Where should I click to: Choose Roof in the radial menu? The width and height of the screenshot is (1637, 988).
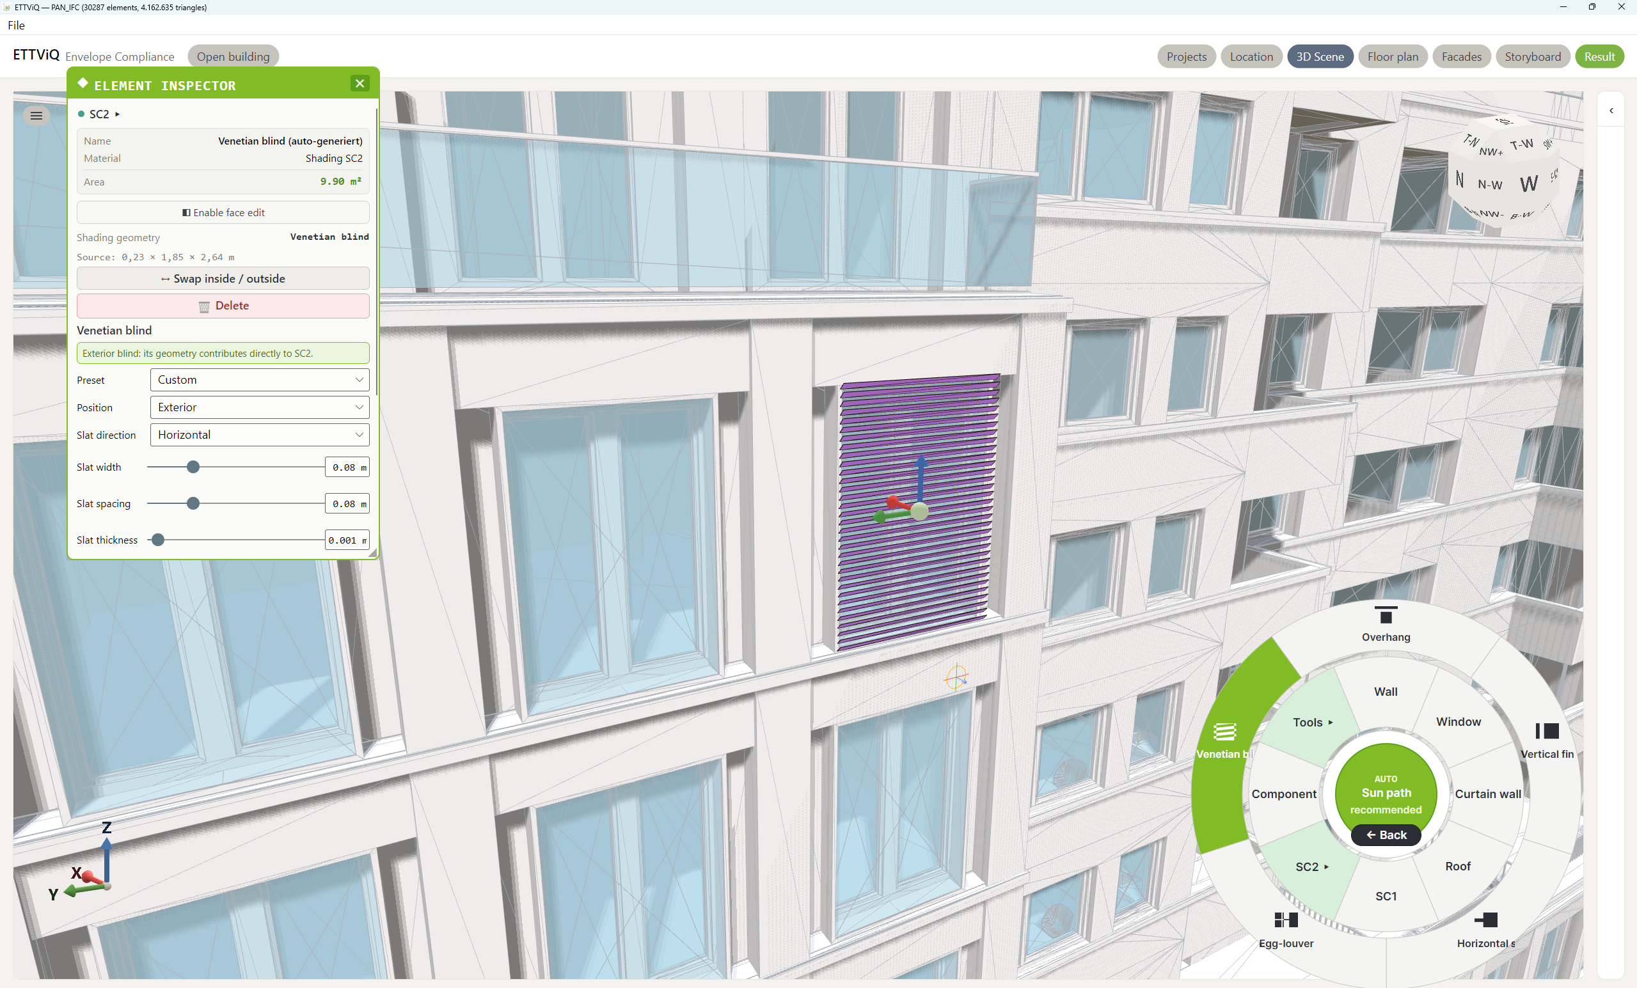tap(1459, 866)
